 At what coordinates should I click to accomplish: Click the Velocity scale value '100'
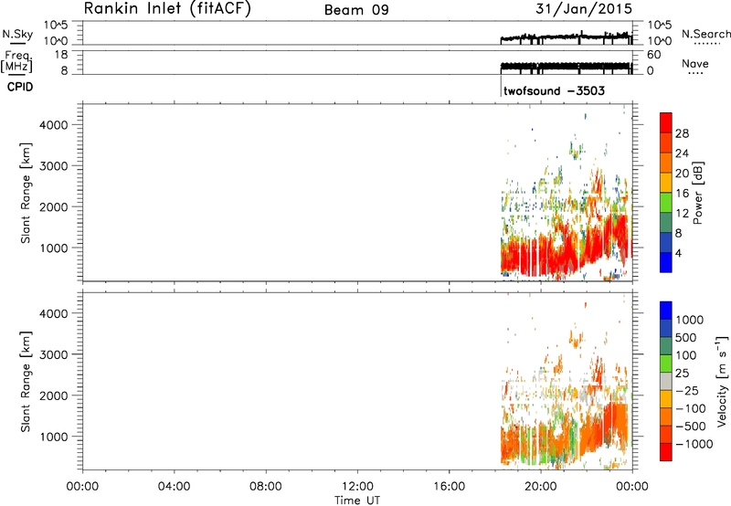click(686, 355)
